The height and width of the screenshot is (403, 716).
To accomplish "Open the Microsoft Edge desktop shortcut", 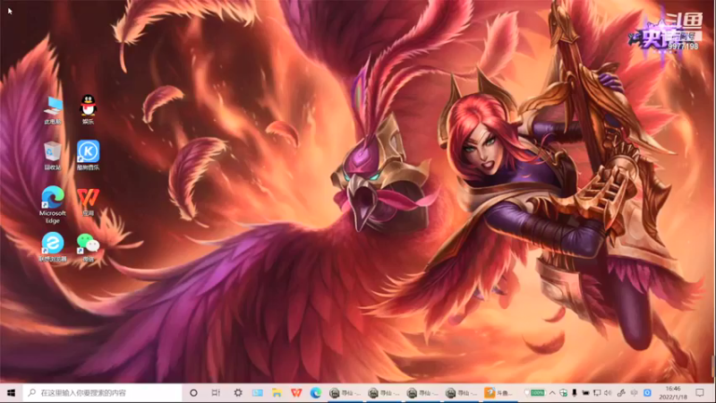I will click(53, 205).
